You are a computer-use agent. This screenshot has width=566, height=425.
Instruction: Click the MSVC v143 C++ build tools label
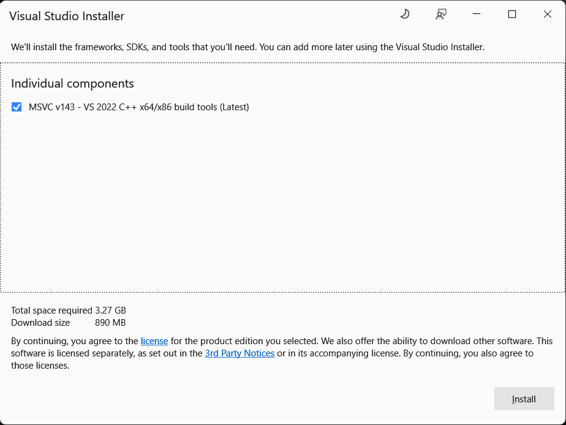pos(138,107)
